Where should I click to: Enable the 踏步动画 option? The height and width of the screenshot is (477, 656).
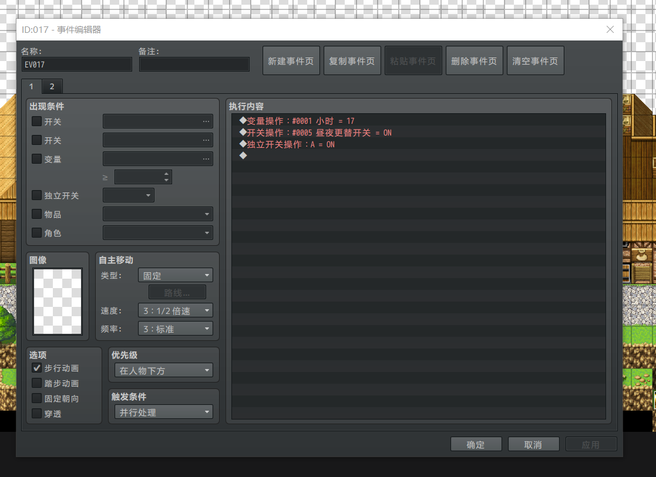coord(37,383)
